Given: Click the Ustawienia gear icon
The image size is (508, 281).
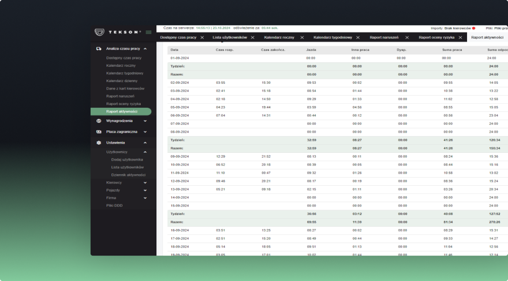Looking at the screenshot, I should point(99,143).
